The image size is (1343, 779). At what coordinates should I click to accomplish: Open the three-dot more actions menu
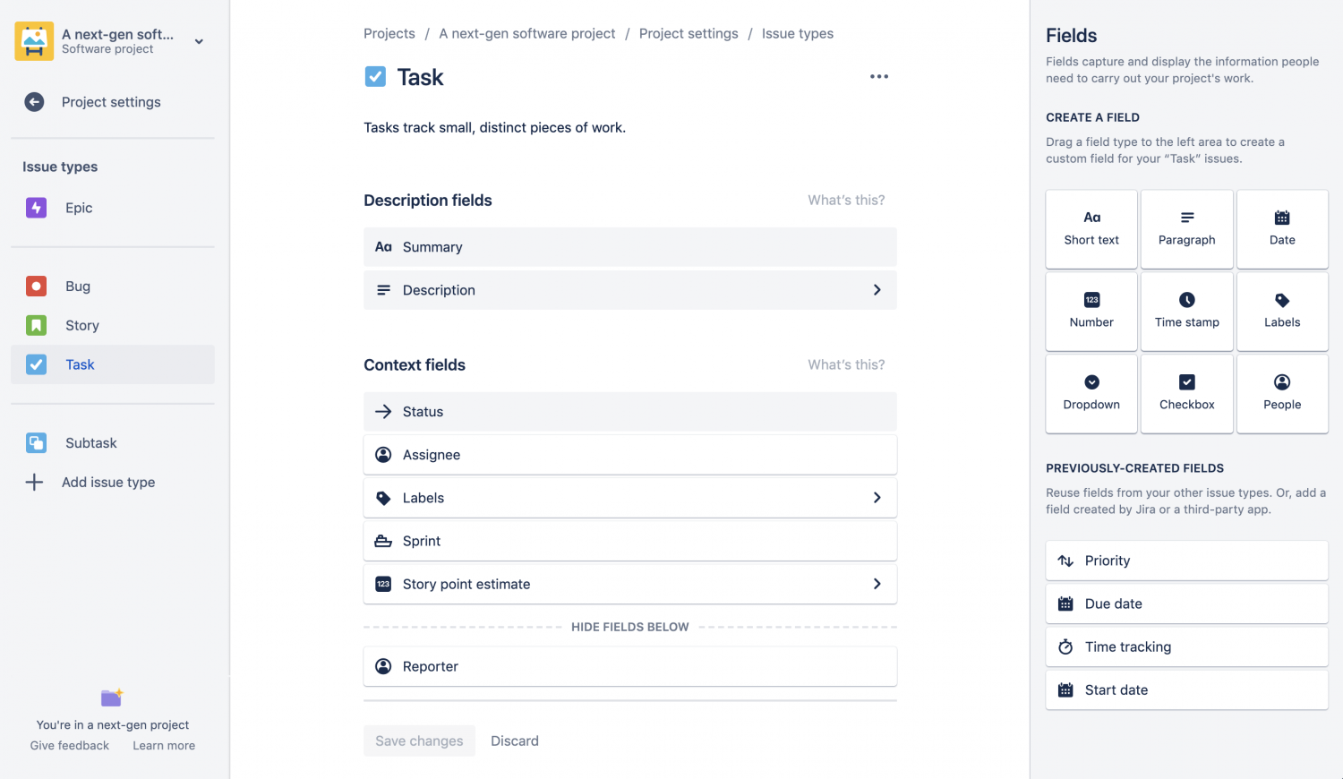click(x=878, y=77)
